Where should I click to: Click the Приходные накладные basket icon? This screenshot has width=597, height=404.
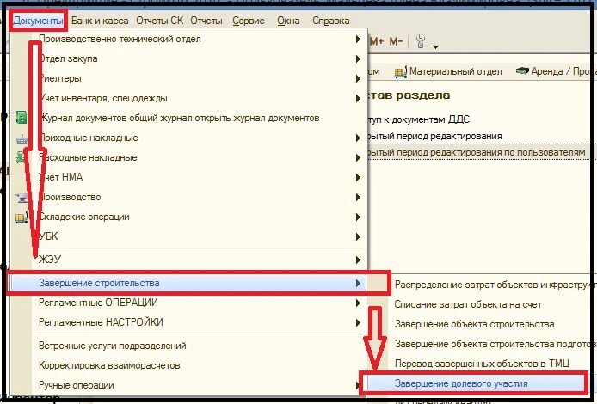coord(22,139)
